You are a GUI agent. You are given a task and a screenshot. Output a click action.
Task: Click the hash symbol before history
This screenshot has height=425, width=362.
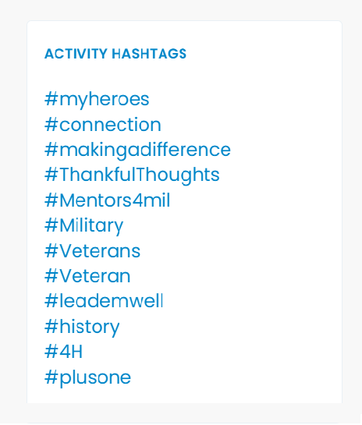[51, 327]
